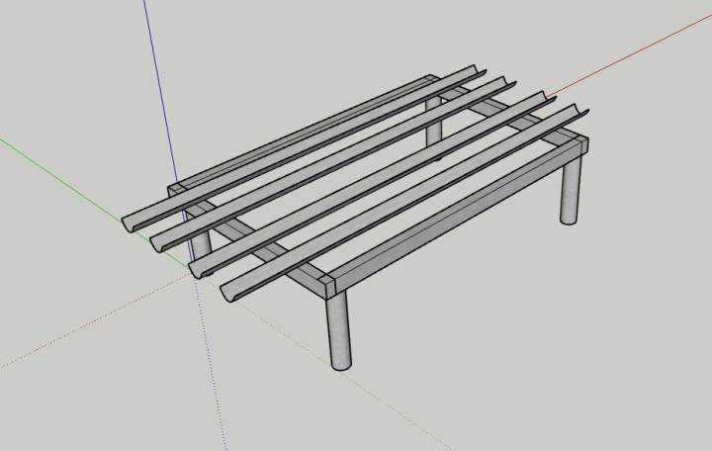Click the open near end of the frontmost rail
The width and height of the screenshot is (712, 451).
coord(229,295)
